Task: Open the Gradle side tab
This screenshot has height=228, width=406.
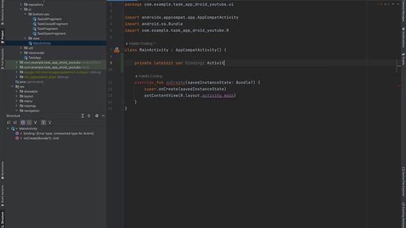Action: tap(403, 59)
